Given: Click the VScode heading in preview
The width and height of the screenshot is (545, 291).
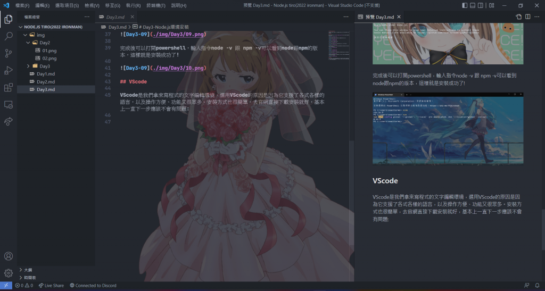Looking at the screenshot, I should pyautogui.click(x=385, y=180).
